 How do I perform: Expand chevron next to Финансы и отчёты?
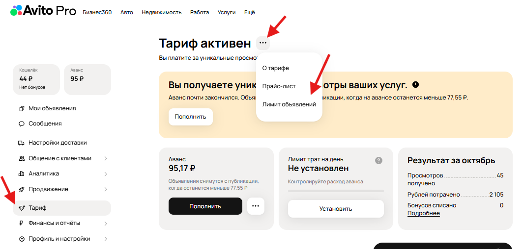(105, 224)
